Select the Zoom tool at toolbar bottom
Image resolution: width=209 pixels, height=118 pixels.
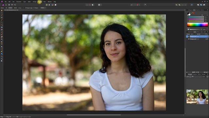[x=2, y=61]
